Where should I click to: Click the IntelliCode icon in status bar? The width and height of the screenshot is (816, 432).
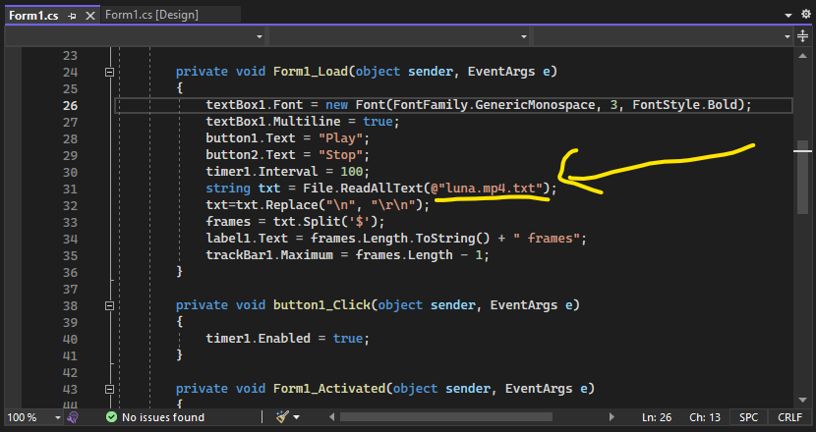pos(72,417)
